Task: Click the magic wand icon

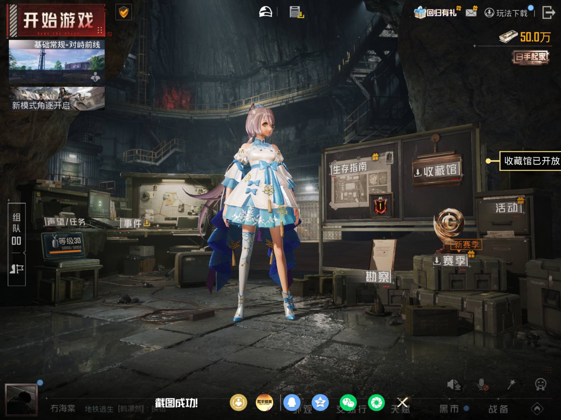Action: 511,384
